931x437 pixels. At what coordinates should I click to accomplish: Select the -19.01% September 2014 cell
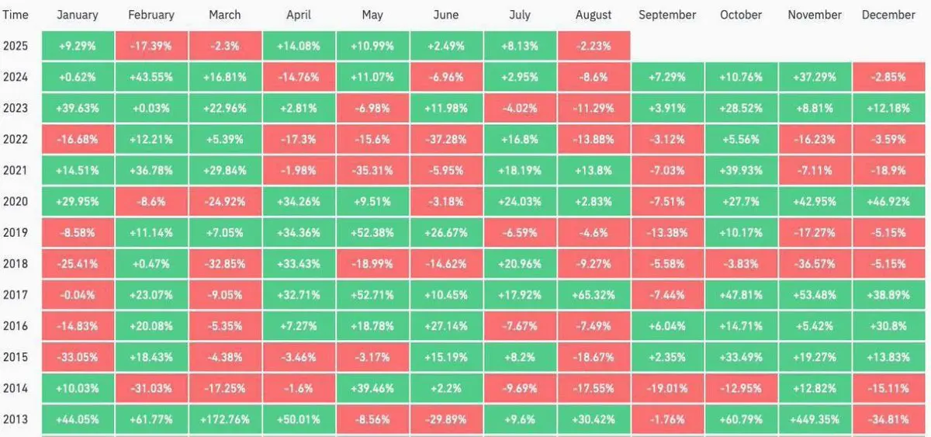[x=667, y=388]
